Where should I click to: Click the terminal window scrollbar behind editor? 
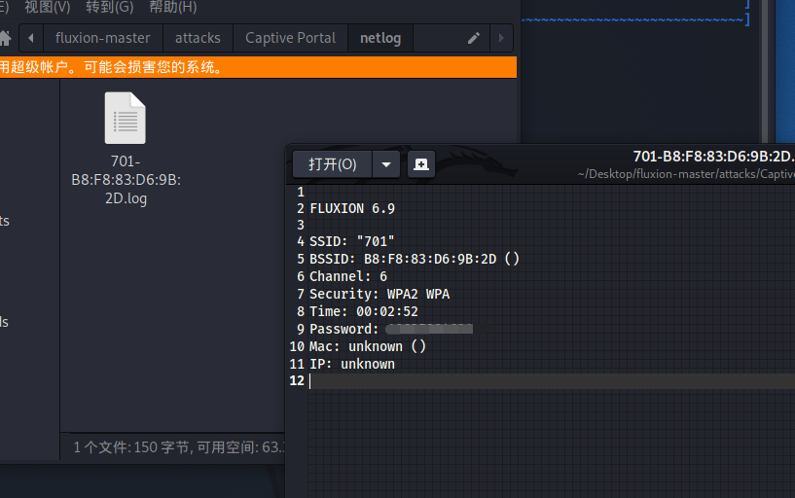[765, 71]
